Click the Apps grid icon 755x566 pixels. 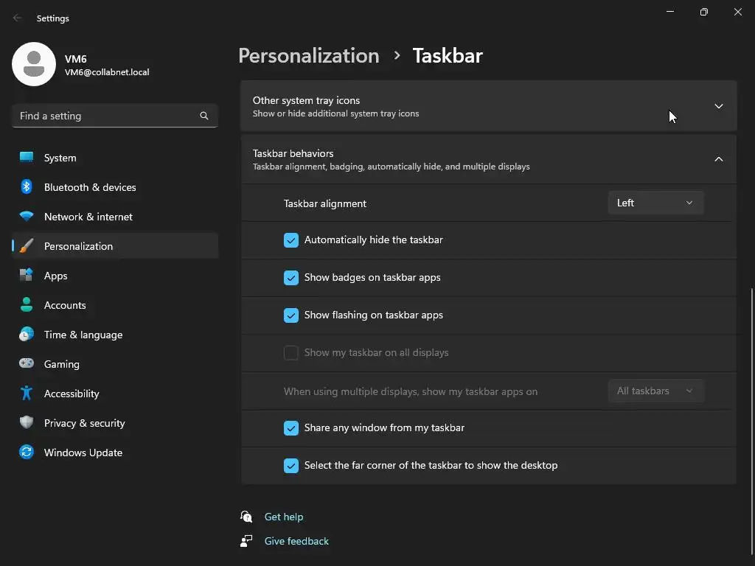27,276
